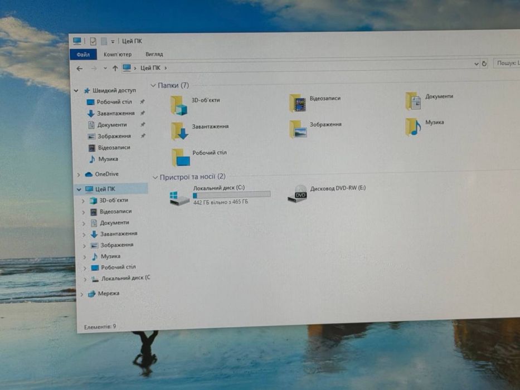
Task: Collapse the Папки (7) group
Action: (x=153, y=86)
